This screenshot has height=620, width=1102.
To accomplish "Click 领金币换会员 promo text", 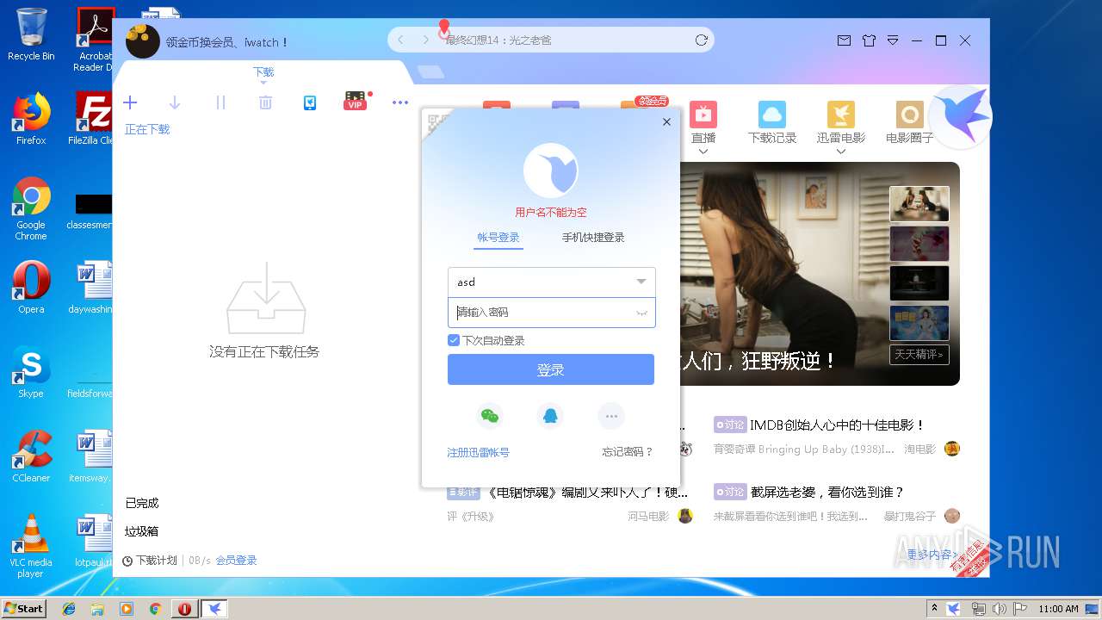I will coord(226,41).
